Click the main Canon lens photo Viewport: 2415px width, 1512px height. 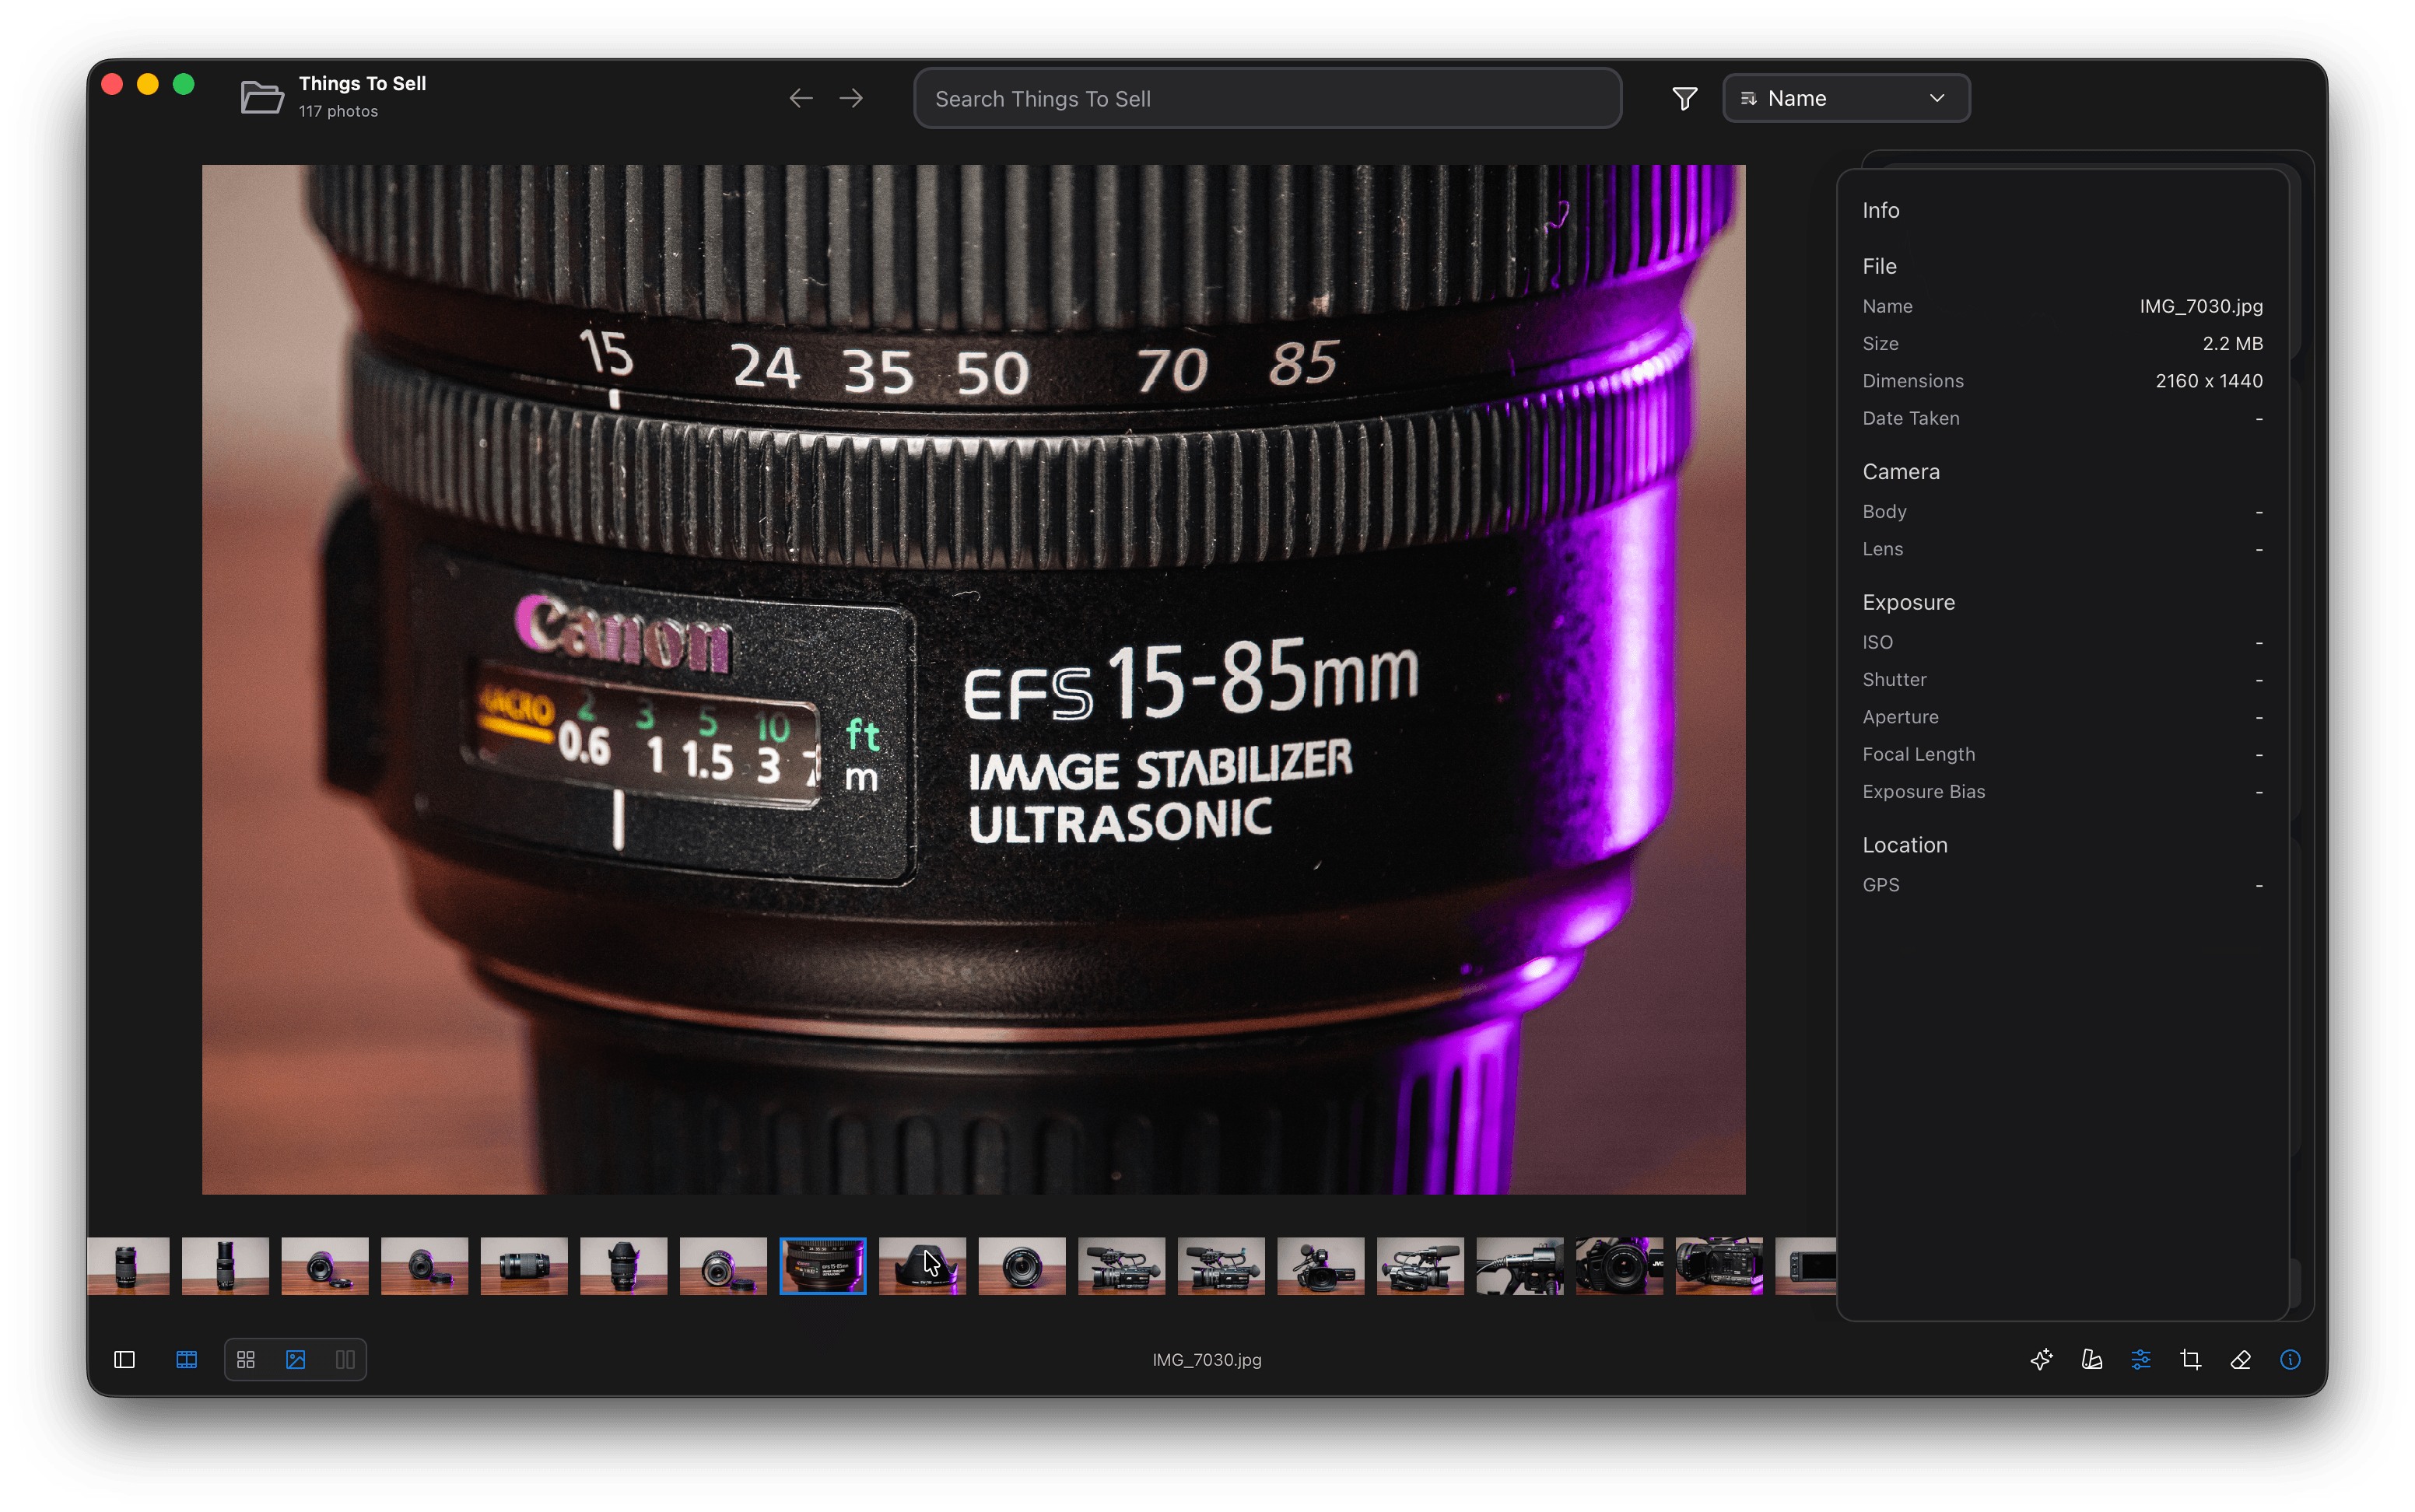(x=973, y=679)
